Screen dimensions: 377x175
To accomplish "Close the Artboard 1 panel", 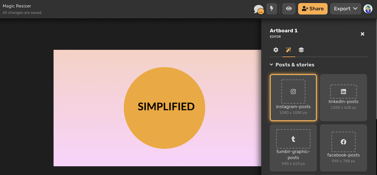I will click(x=363, y=34).
